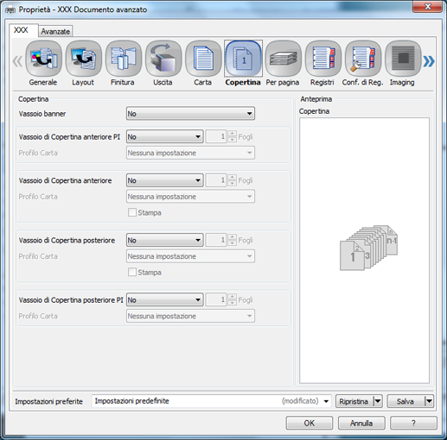The width and height of the screenshot is (447, 440).
Task: Toggle Stampa checkbox under Copertina posteriore
Action: pyautogui.click(x=132, y=272)
